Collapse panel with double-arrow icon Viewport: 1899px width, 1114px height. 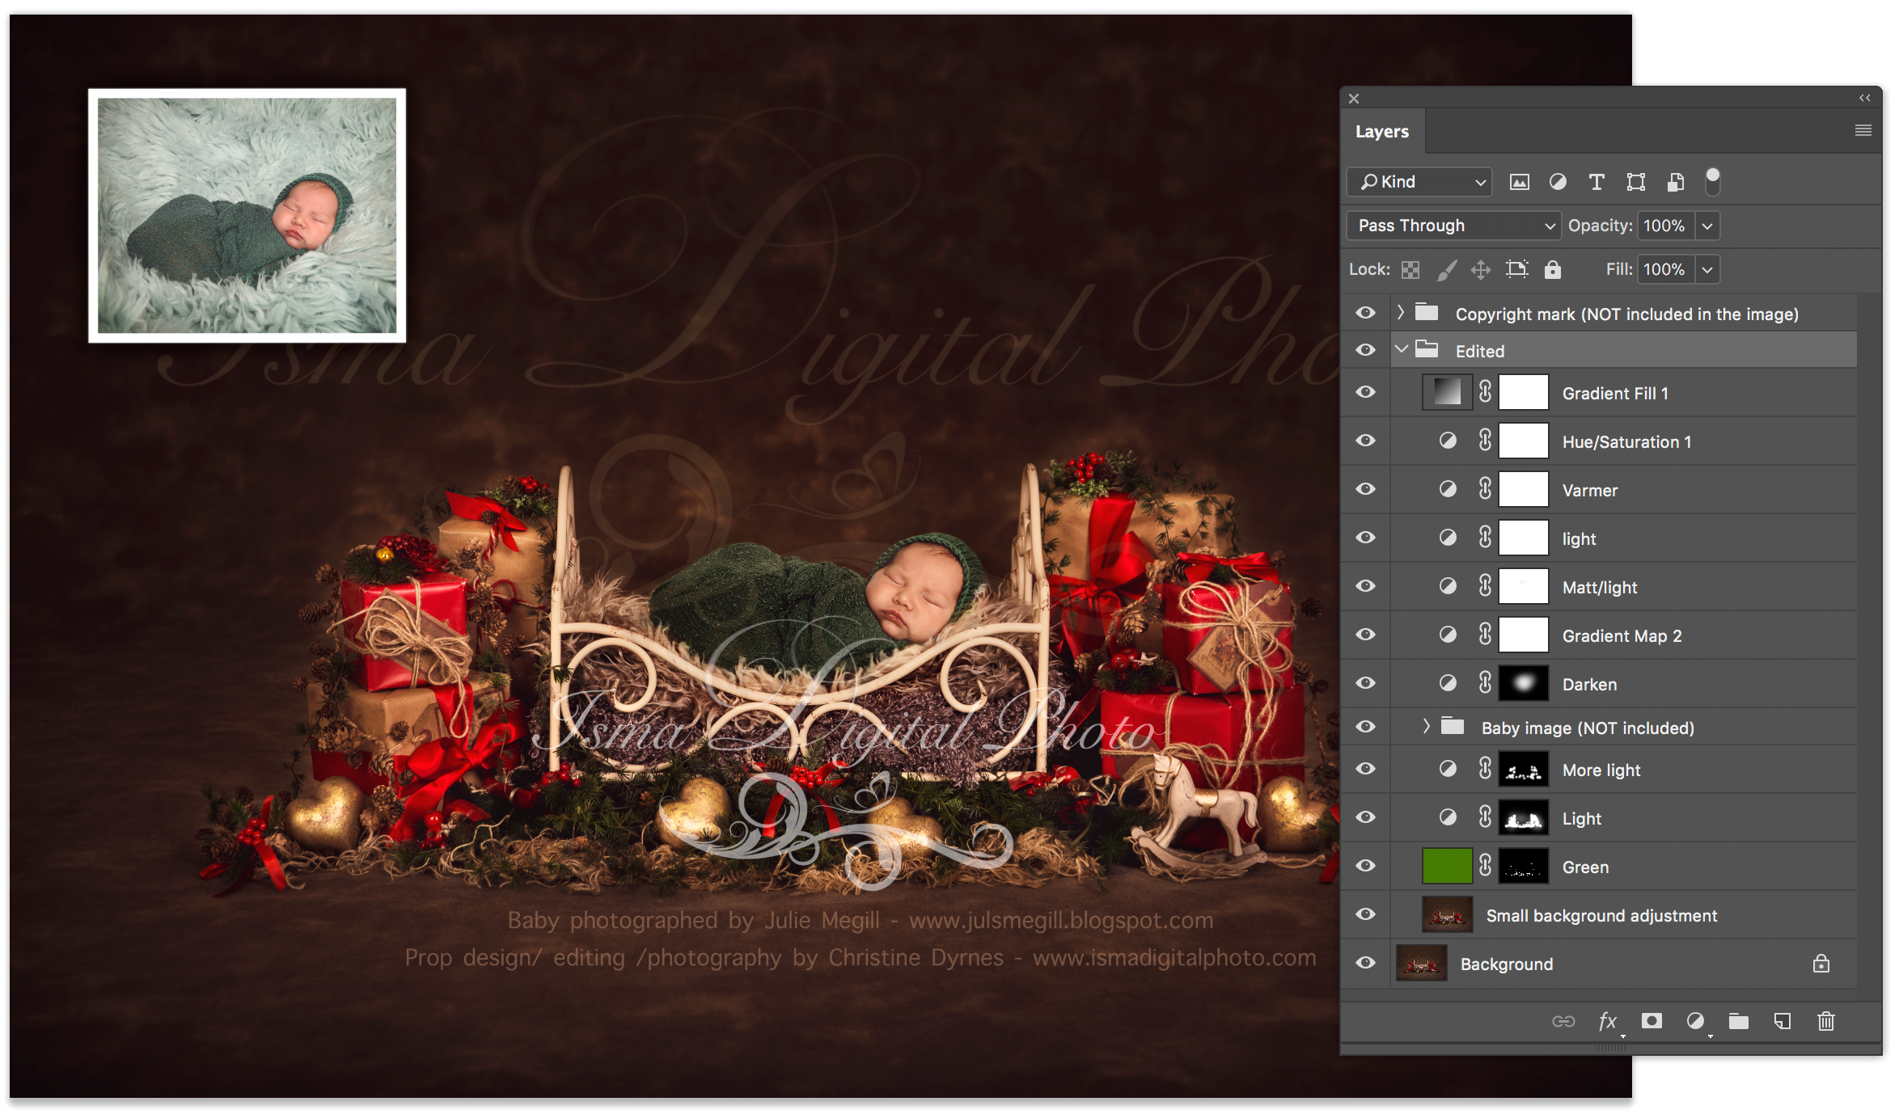pyautogui.click(x=1865, y=98)
